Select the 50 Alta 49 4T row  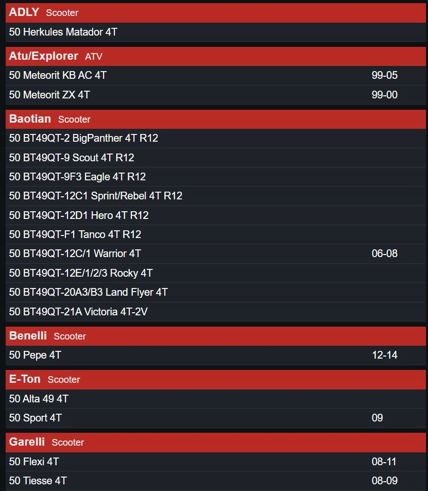click(215, 399)
